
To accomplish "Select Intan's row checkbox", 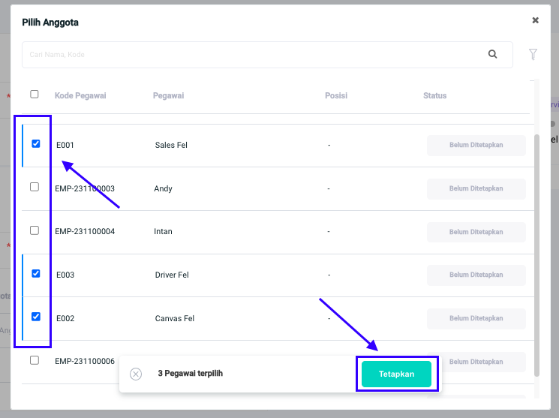I will tap(35, 230).
